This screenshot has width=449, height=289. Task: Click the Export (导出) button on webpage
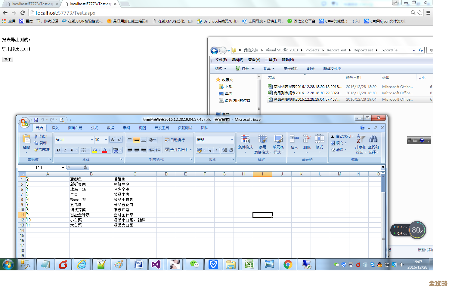pos(8,59)
